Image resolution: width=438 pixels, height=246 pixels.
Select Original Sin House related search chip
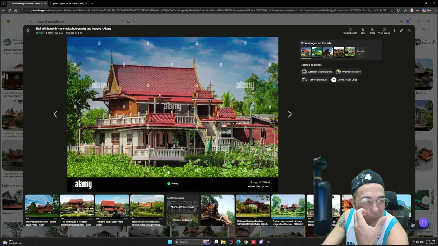348,72
